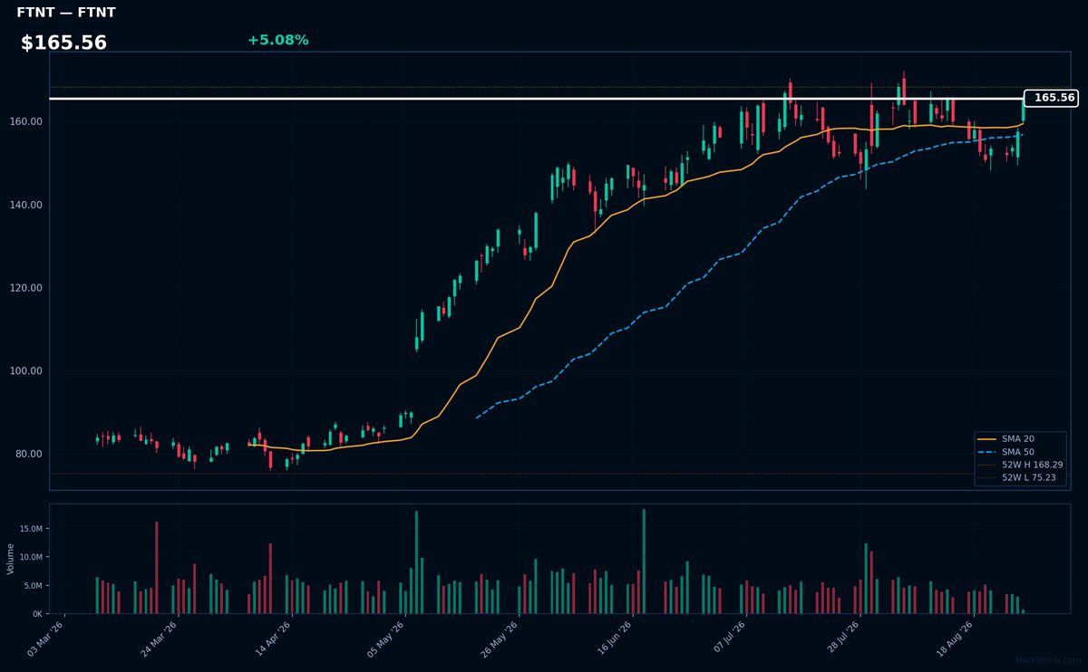
Task: Click the 165.56 price tag on right edge
Action: (x=1052, y=98)
